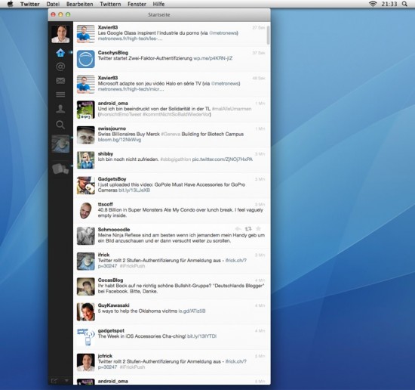Open the bit.ly/13IYTDl link in gadgetspot tweet

point(202,336)
